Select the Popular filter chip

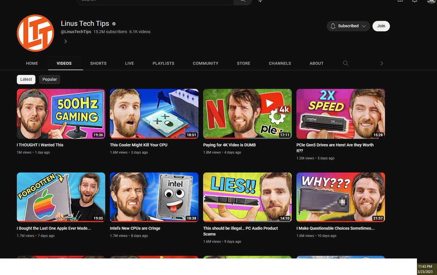pyautogui.click(x=50, y=79)
